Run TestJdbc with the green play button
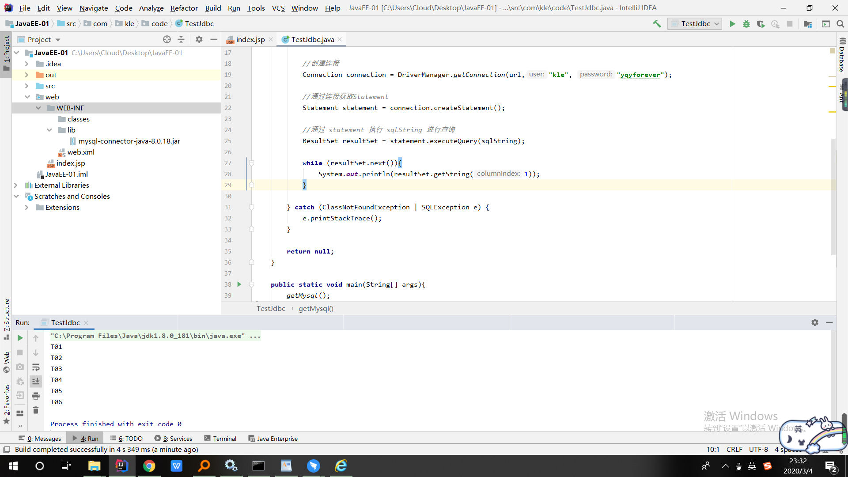Viewport: 848px width, 477px height. pyautogui.click(x=732, y=24)
